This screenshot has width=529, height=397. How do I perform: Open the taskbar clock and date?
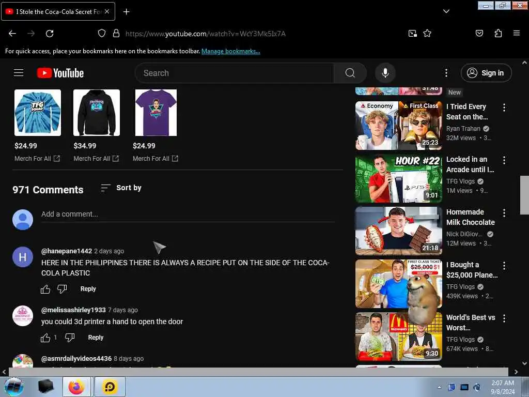503,387
